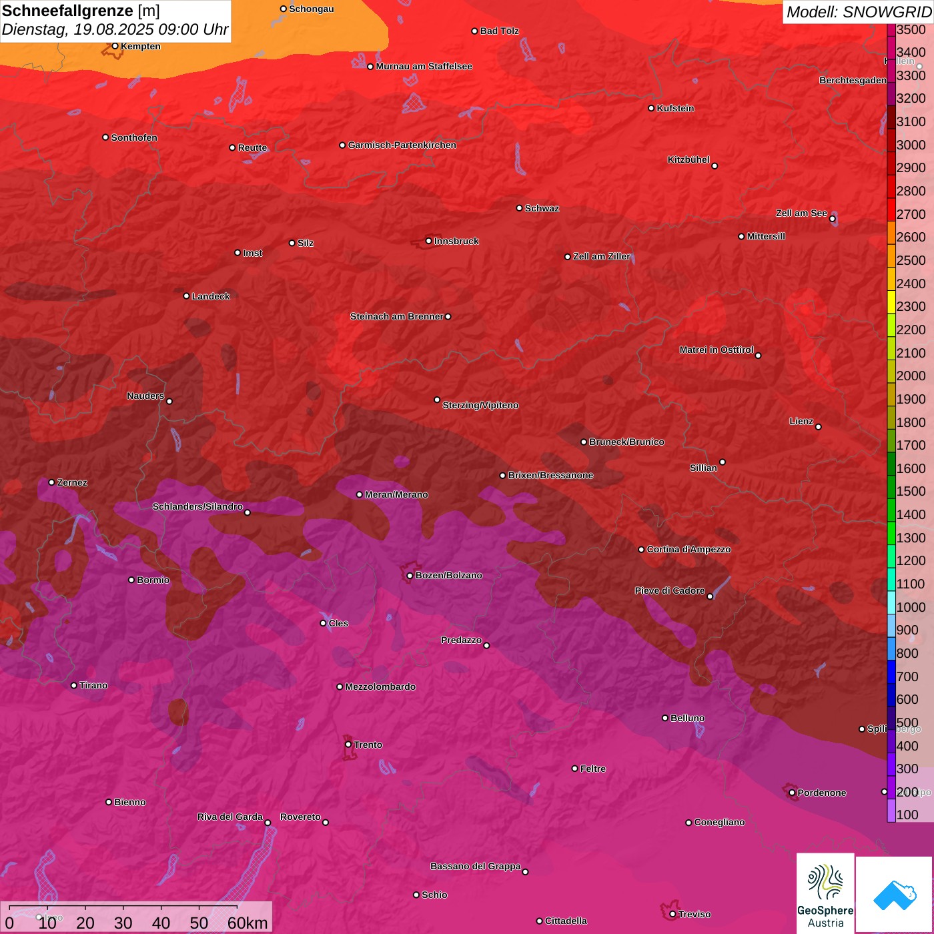
Task: Choose the blue 700 legend swatch
Action: (x=891, y=672)
